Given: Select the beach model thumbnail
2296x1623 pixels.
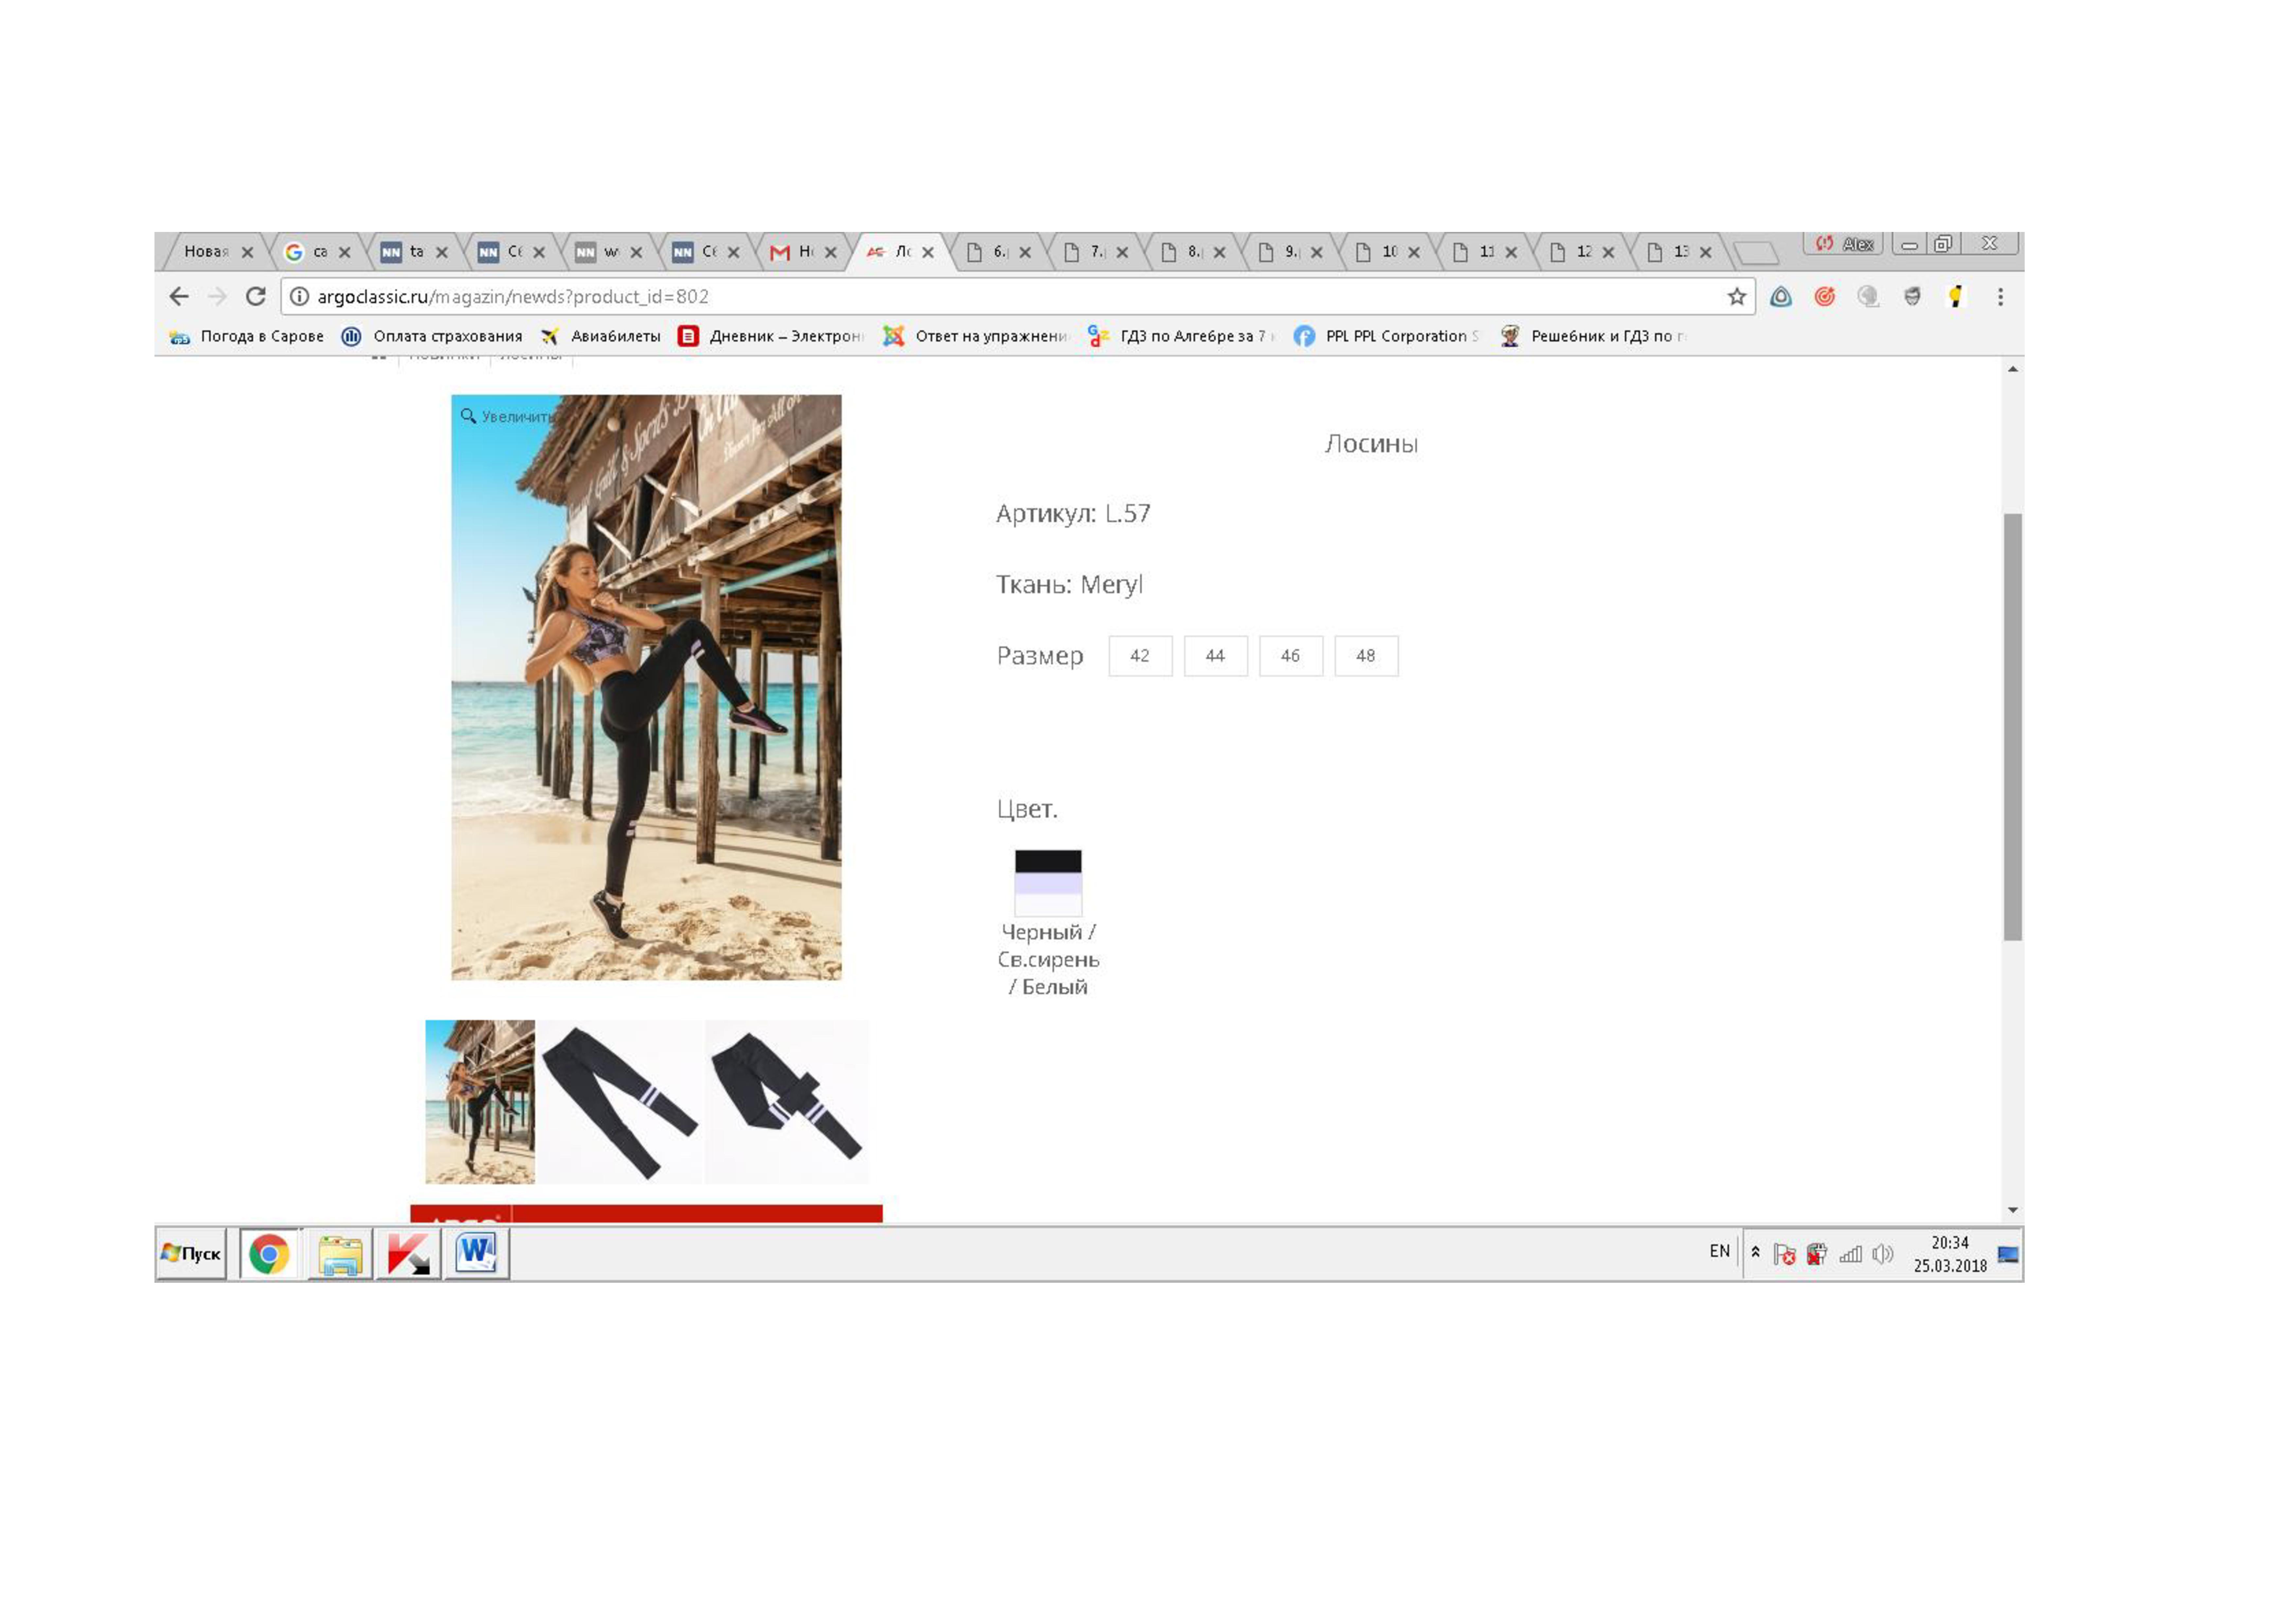Looking at the screenshot, I should (x=480, y=1102).
